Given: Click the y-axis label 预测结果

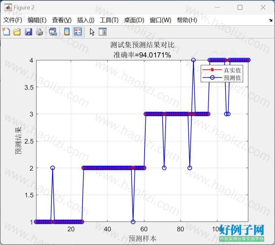Looking at the screenshot, I should coord(19,141).
